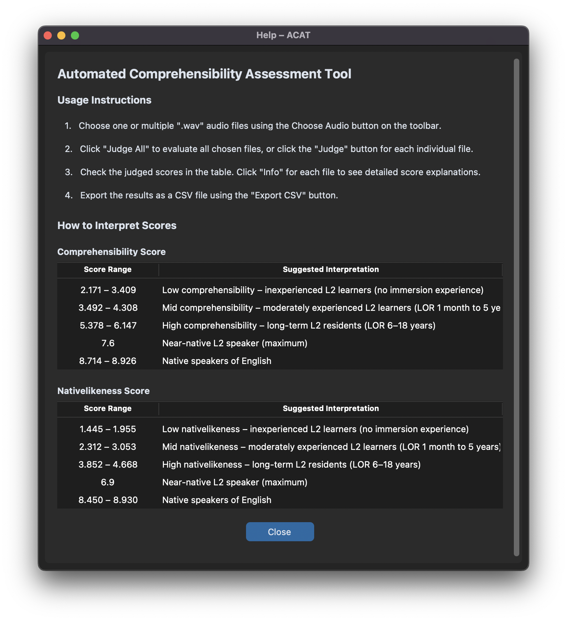Select the cell "2.312 – 3.053"
The image size is (567, 621).
[x=108, y=447]
